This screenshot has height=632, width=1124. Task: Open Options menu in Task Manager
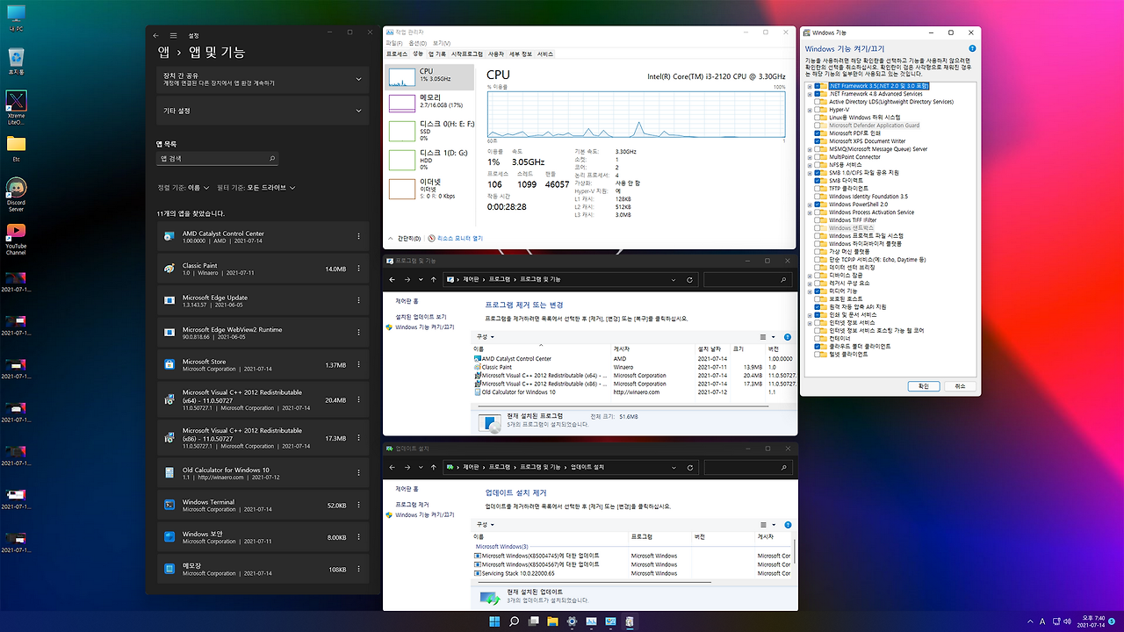point(416,43)
